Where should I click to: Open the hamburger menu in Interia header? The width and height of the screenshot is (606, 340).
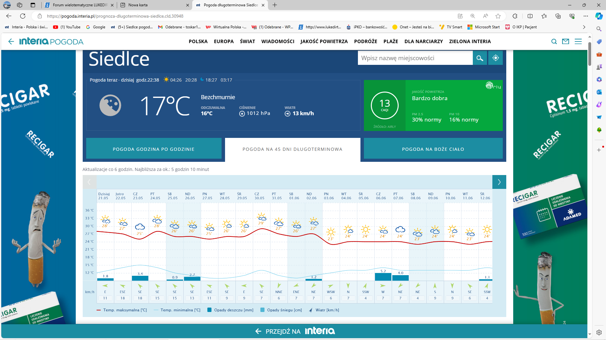(578, 42)
